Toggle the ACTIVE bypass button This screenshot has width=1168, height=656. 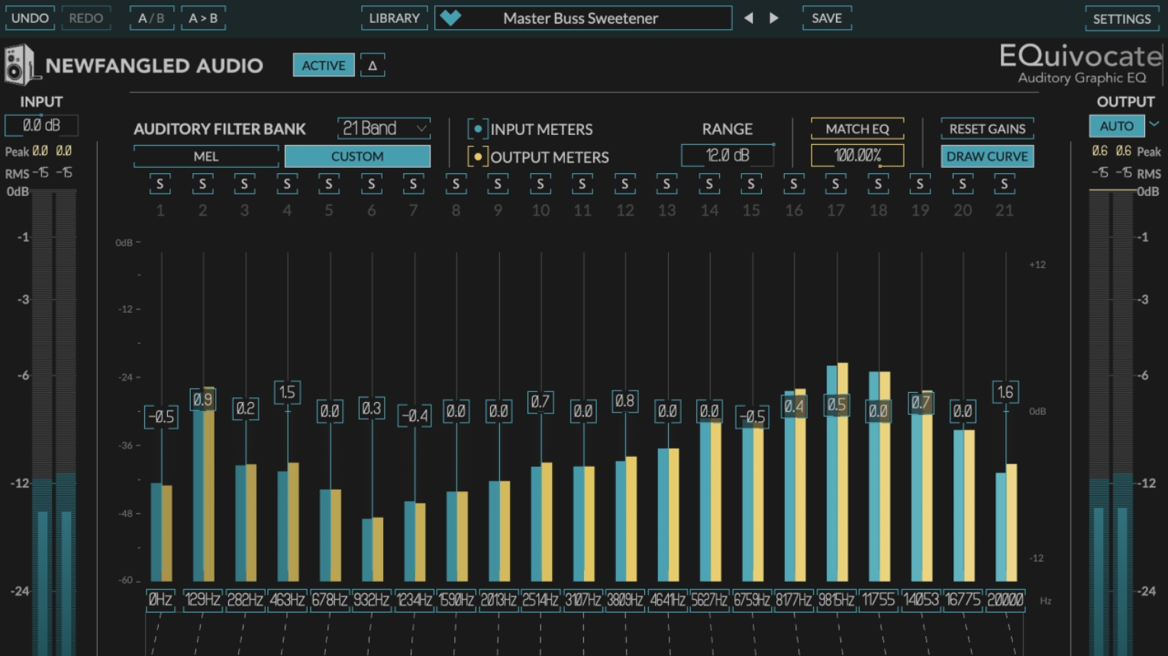pyautogui.click(x=323, y=65)
